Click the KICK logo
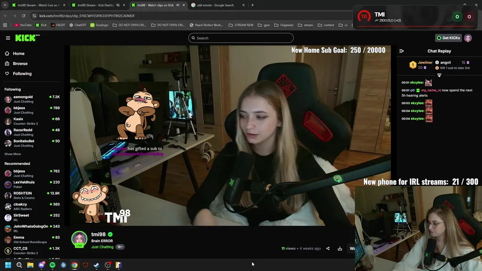 pyautogui.click(x=27, y=38)
